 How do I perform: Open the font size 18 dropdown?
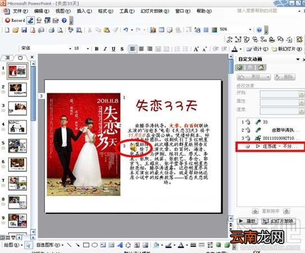[x=88, y=49]
